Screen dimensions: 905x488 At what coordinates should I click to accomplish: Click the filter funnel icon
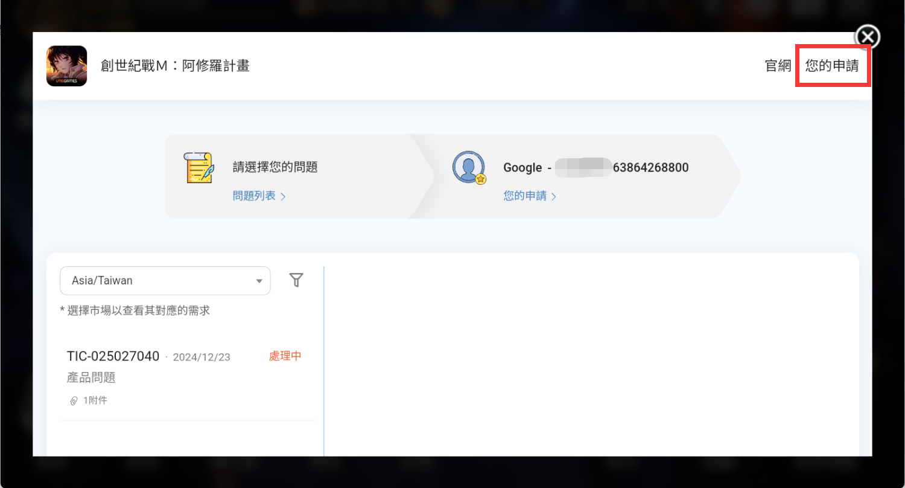[296, 280]
